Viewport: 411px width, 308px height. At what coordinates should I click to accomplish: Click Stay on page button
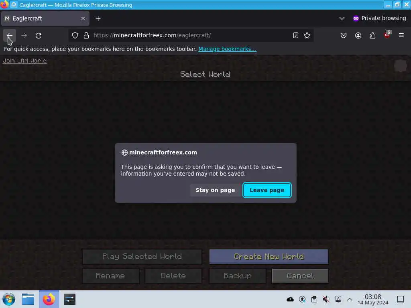pyautogui.click(x=215, y=190)
